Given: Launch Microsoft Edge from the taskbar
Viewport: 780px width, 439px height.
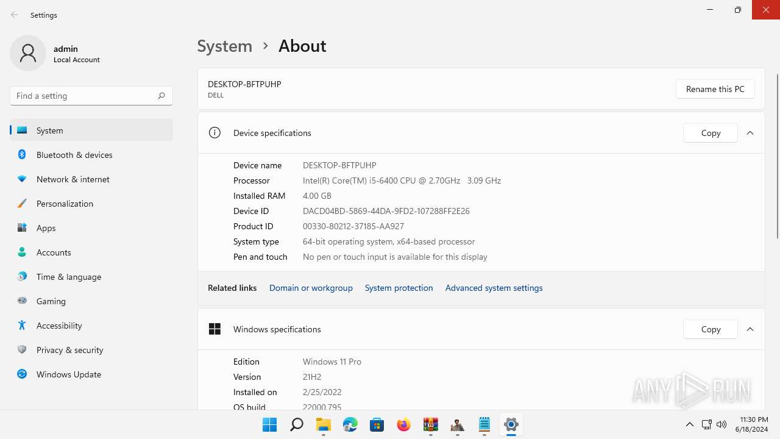Looking at the screenshot, I should pos(350,424).
